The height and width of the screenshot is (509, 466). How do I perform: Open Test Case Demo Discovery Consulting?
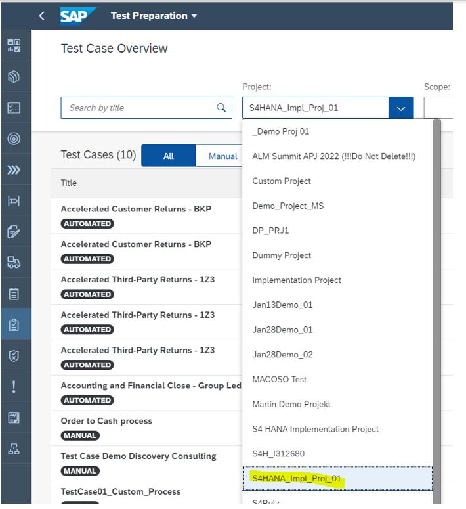coord(138,456)
